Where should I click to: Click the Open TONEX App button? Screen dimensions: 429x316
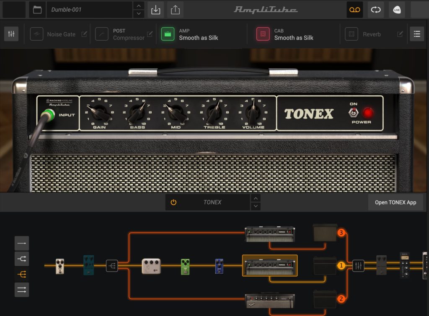point(395,202)
